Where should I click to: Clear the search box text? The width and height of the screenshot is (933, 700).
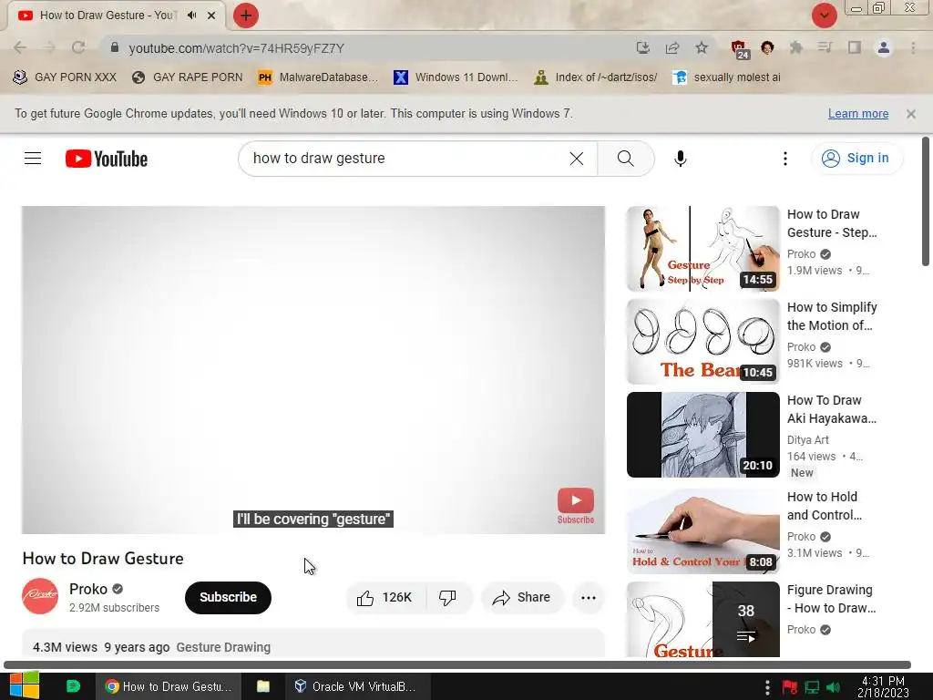576,159
